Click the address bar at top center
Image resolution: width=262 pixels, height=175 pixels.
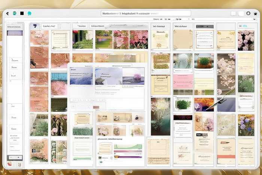click(146, 13)
